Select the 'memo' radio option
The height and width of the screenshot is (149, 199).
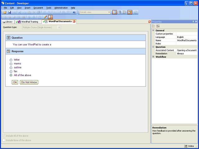(x=11, y=64)
